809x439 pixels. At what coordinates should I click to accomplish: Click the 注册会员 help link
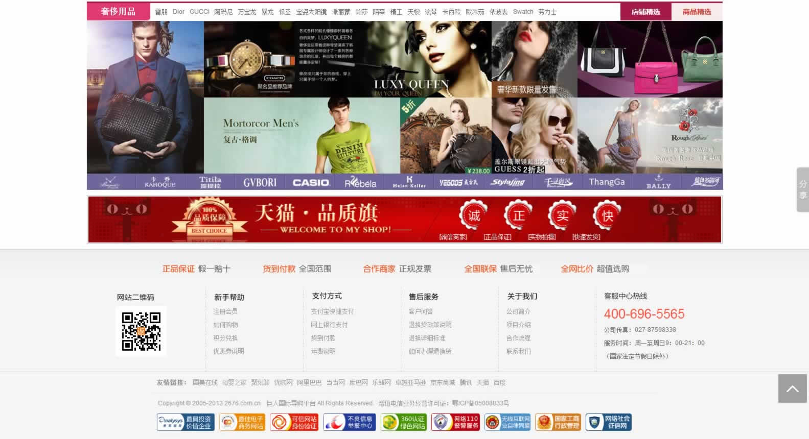click(x=225, y=311)
